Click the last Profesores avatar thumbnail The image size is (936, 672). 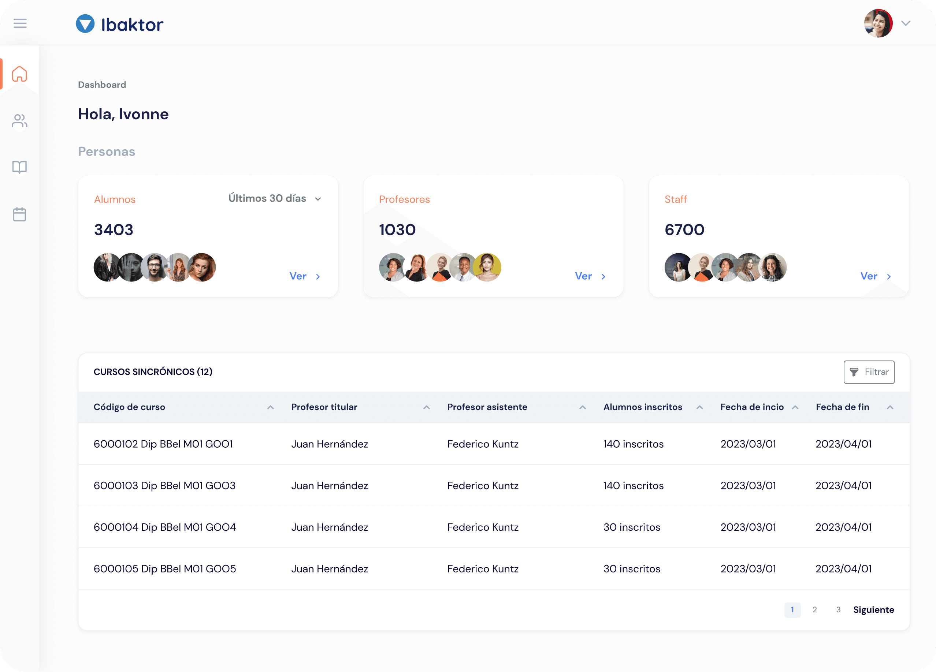pos(487,267)
